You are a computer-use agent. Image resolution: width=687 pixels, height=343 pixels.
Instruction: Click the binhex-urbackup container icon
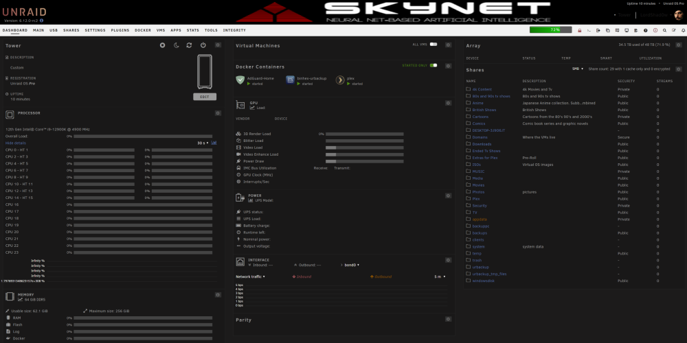(x=290, y=80)
